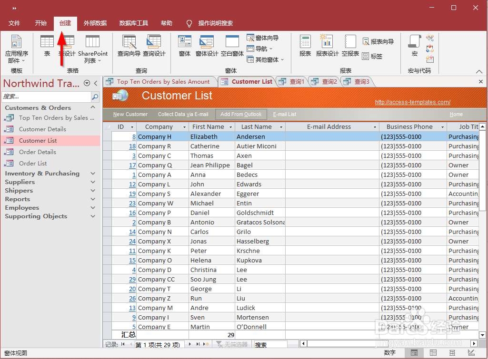
Task: Switch to the 查询3 document tab
Action: point(357,82)
